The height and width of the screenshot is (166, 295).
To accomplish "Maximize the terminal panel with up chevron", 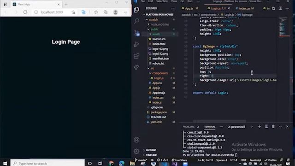I will (x=280, y=127).
